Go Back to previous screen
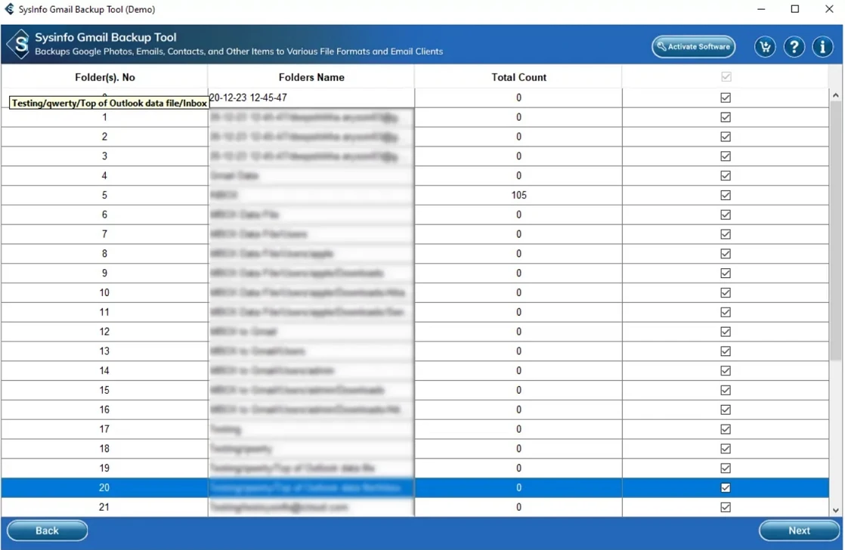This screenshot has width=845, height=550. 48,530
